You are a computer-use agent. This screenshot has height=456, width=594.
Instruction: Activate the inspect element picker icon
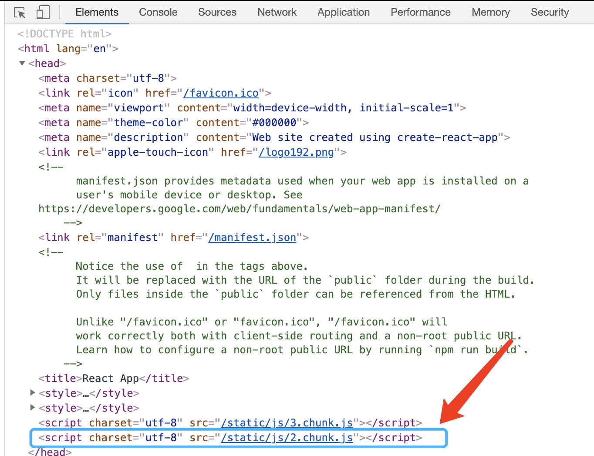(x=20, y=13)
